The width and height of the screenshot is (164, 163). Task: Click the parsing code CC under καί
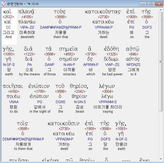[x=8, y=27]
